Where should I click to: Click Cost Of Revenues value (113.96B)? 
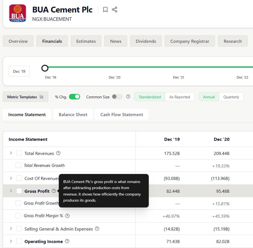(220, 178)
